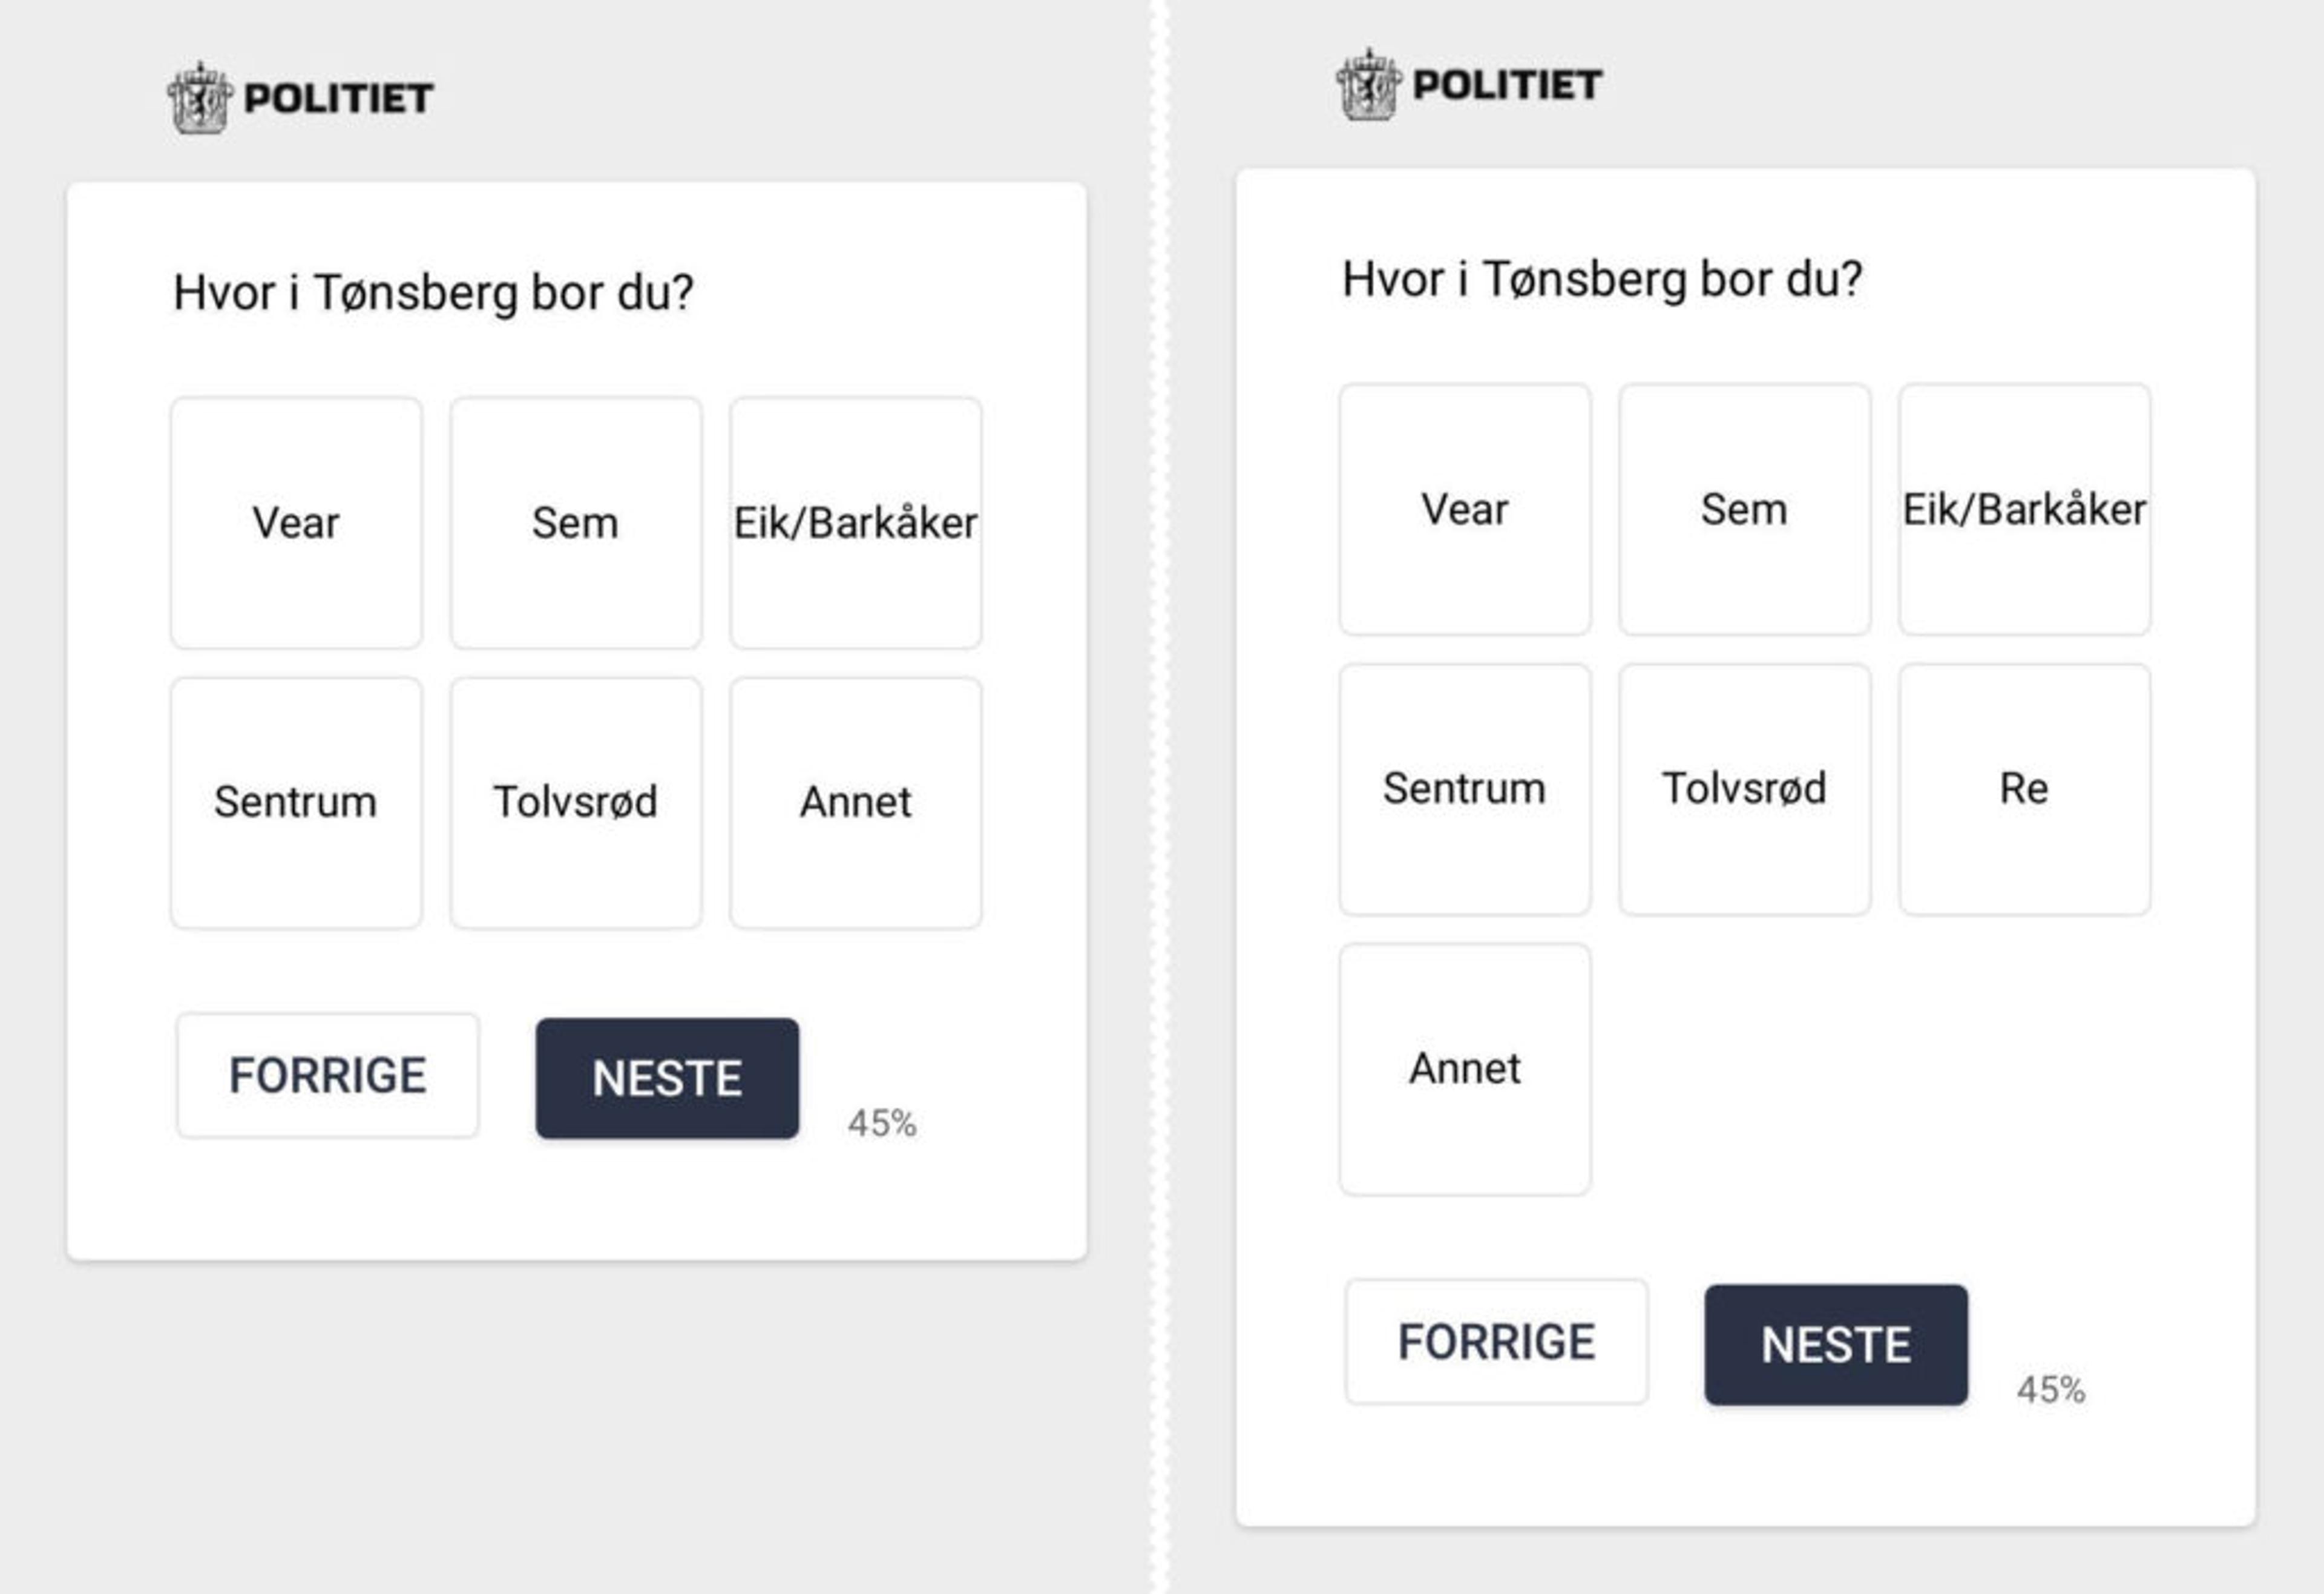Pick Annet in the left form
This screenshot has width=2324, height=1594.
855,803
